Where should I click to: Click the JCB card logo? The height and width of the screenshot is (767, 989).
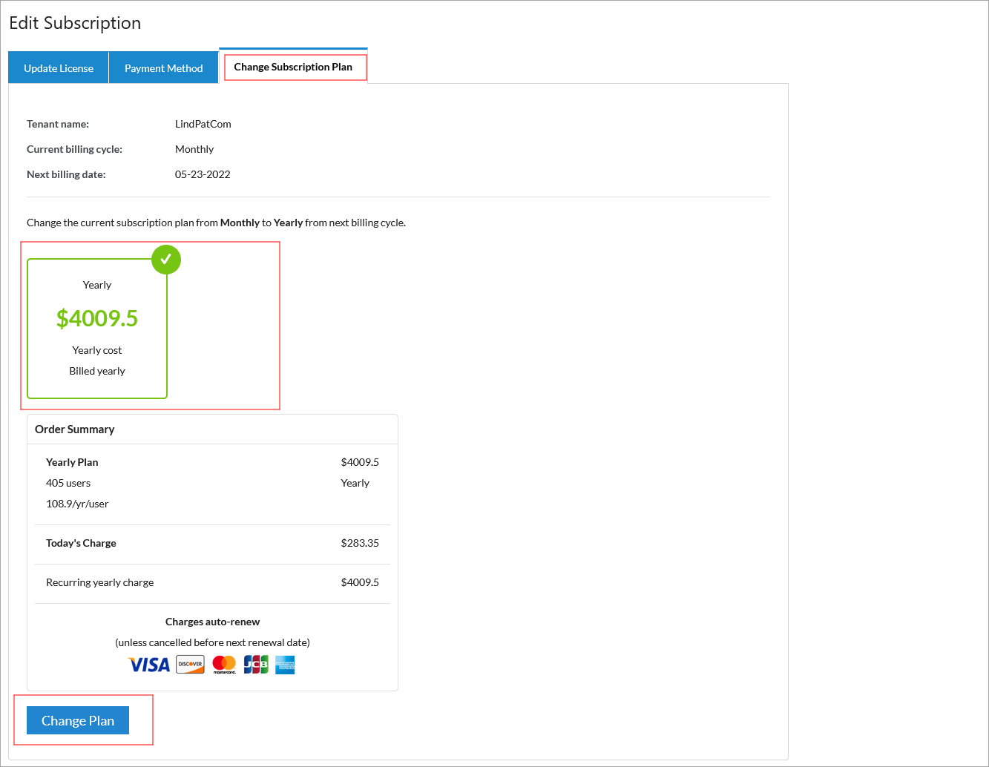[256, 665]
